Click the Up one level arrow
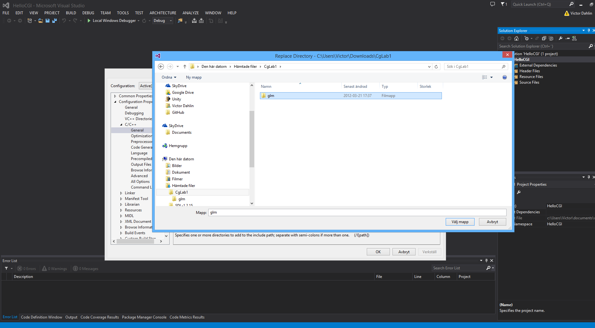 pos(185,67)
